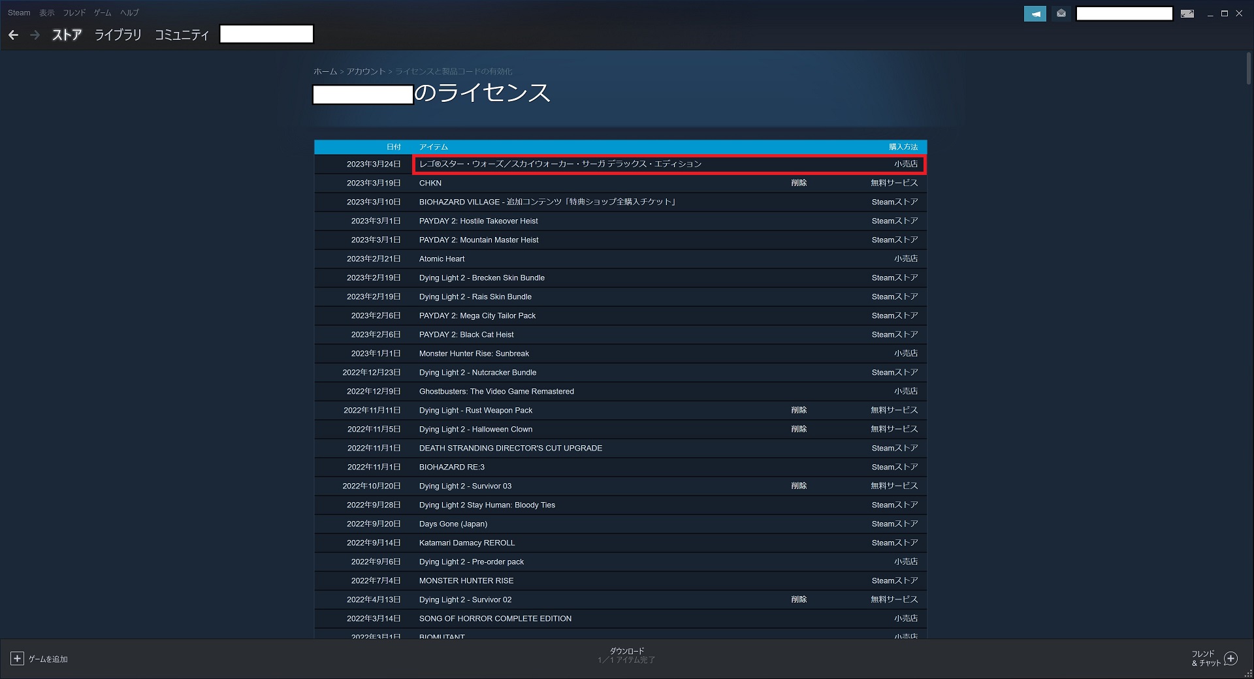Click the 小売店 cell in the Atomic Heart row
The width and height of the screenshot is (1254, 679).
(906, 259)
